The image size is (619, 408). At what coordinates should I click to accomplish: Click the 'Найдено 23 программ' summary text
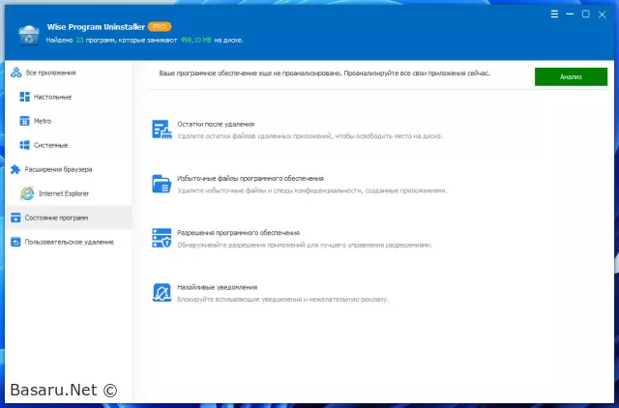tap(144, 41)
